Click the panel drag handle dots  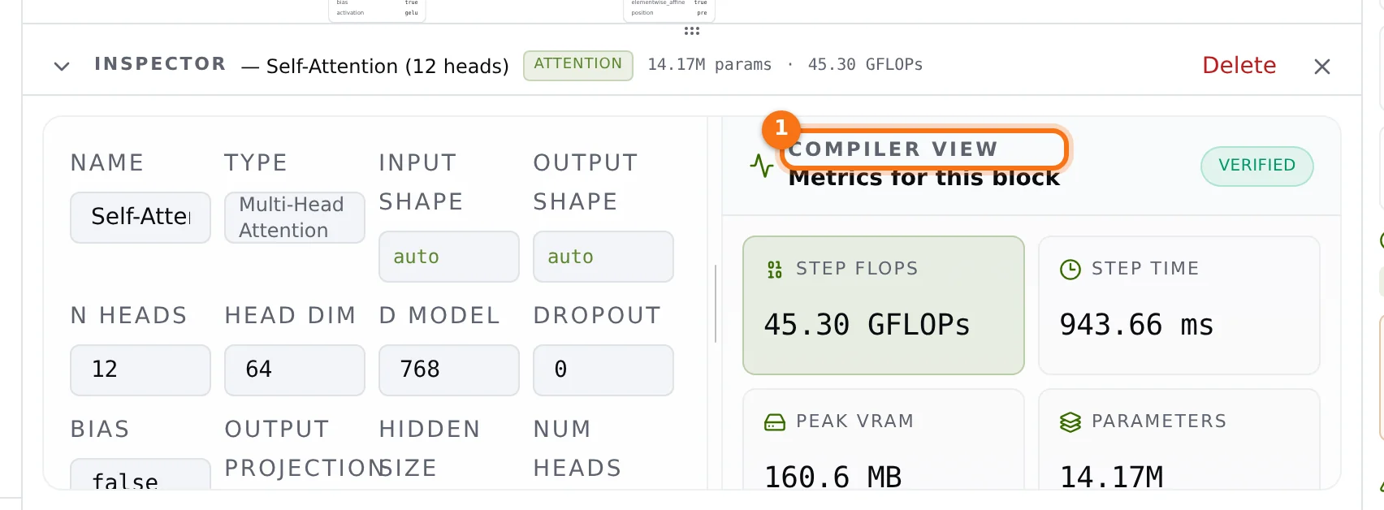coord(692,31)
